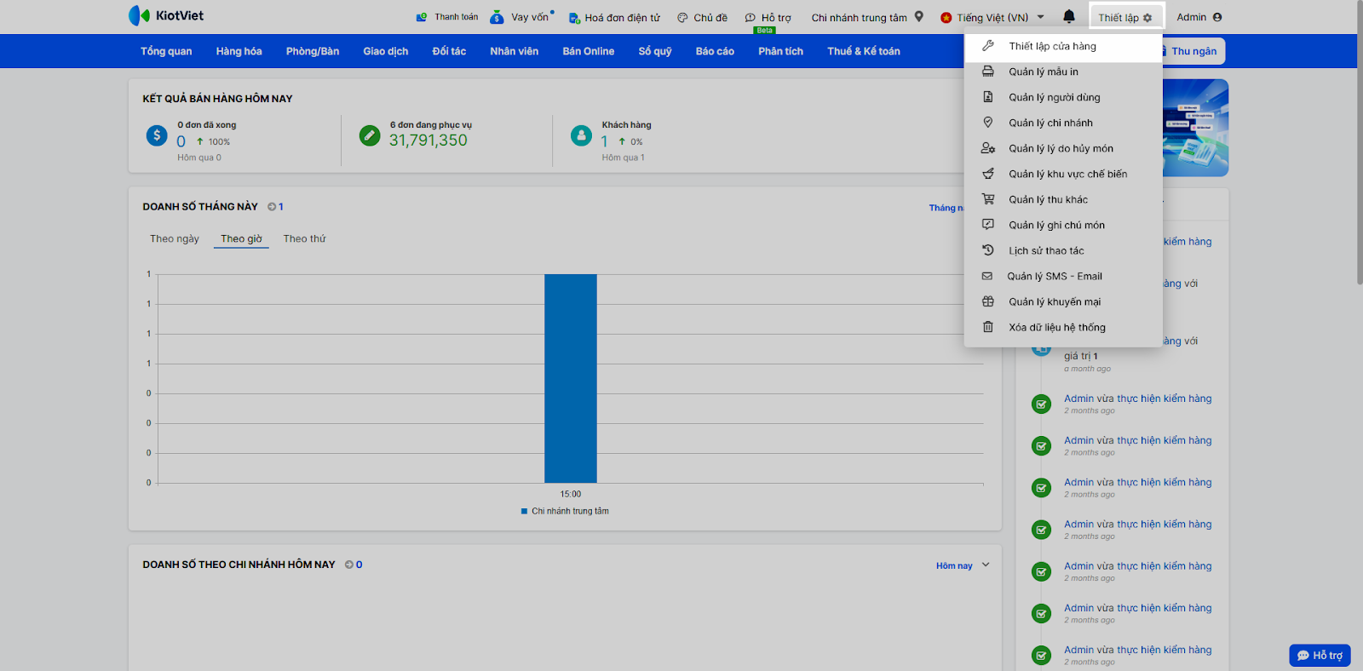Click the history icon for Lịch sử thao tác

(988, 250)
